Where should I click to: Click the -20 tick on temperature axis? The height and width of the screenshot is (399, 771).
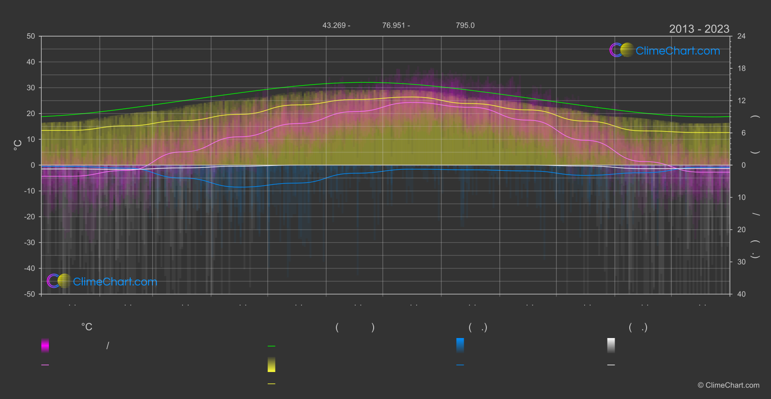coord(30,217)
